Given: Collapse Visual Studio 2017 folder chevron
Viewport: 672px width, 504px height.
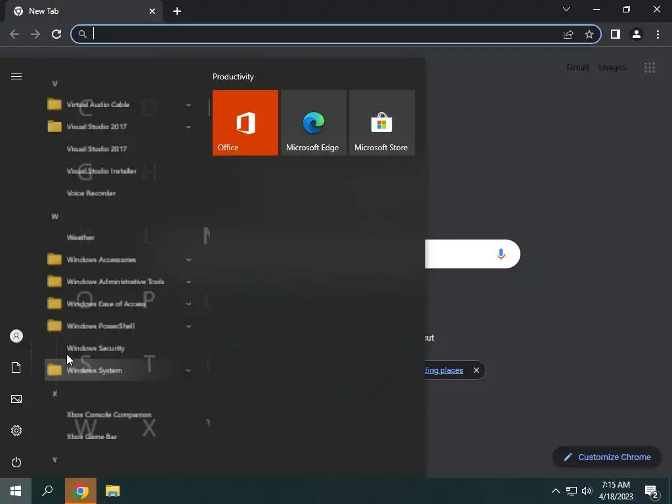Looking at the screenshot, I should click(x=188, y=127).
